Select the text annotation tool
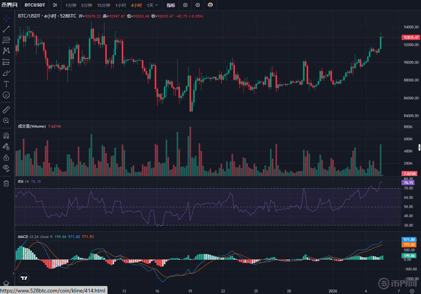 [x=6, y=84]
